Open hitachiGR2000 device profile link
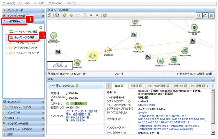 pyautogui.click(x=147, y=105)
